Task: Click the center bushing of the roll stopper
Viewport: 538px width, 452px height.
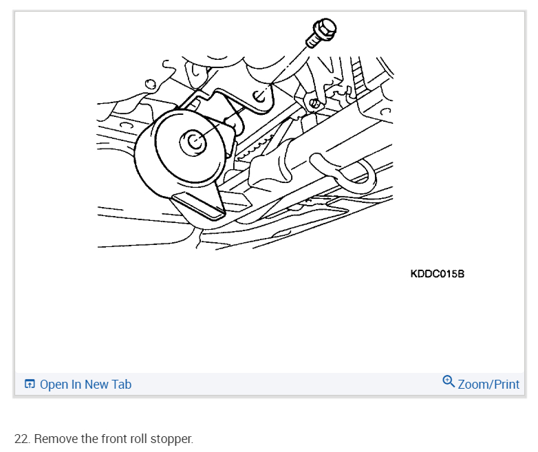Action: (193, 142)
